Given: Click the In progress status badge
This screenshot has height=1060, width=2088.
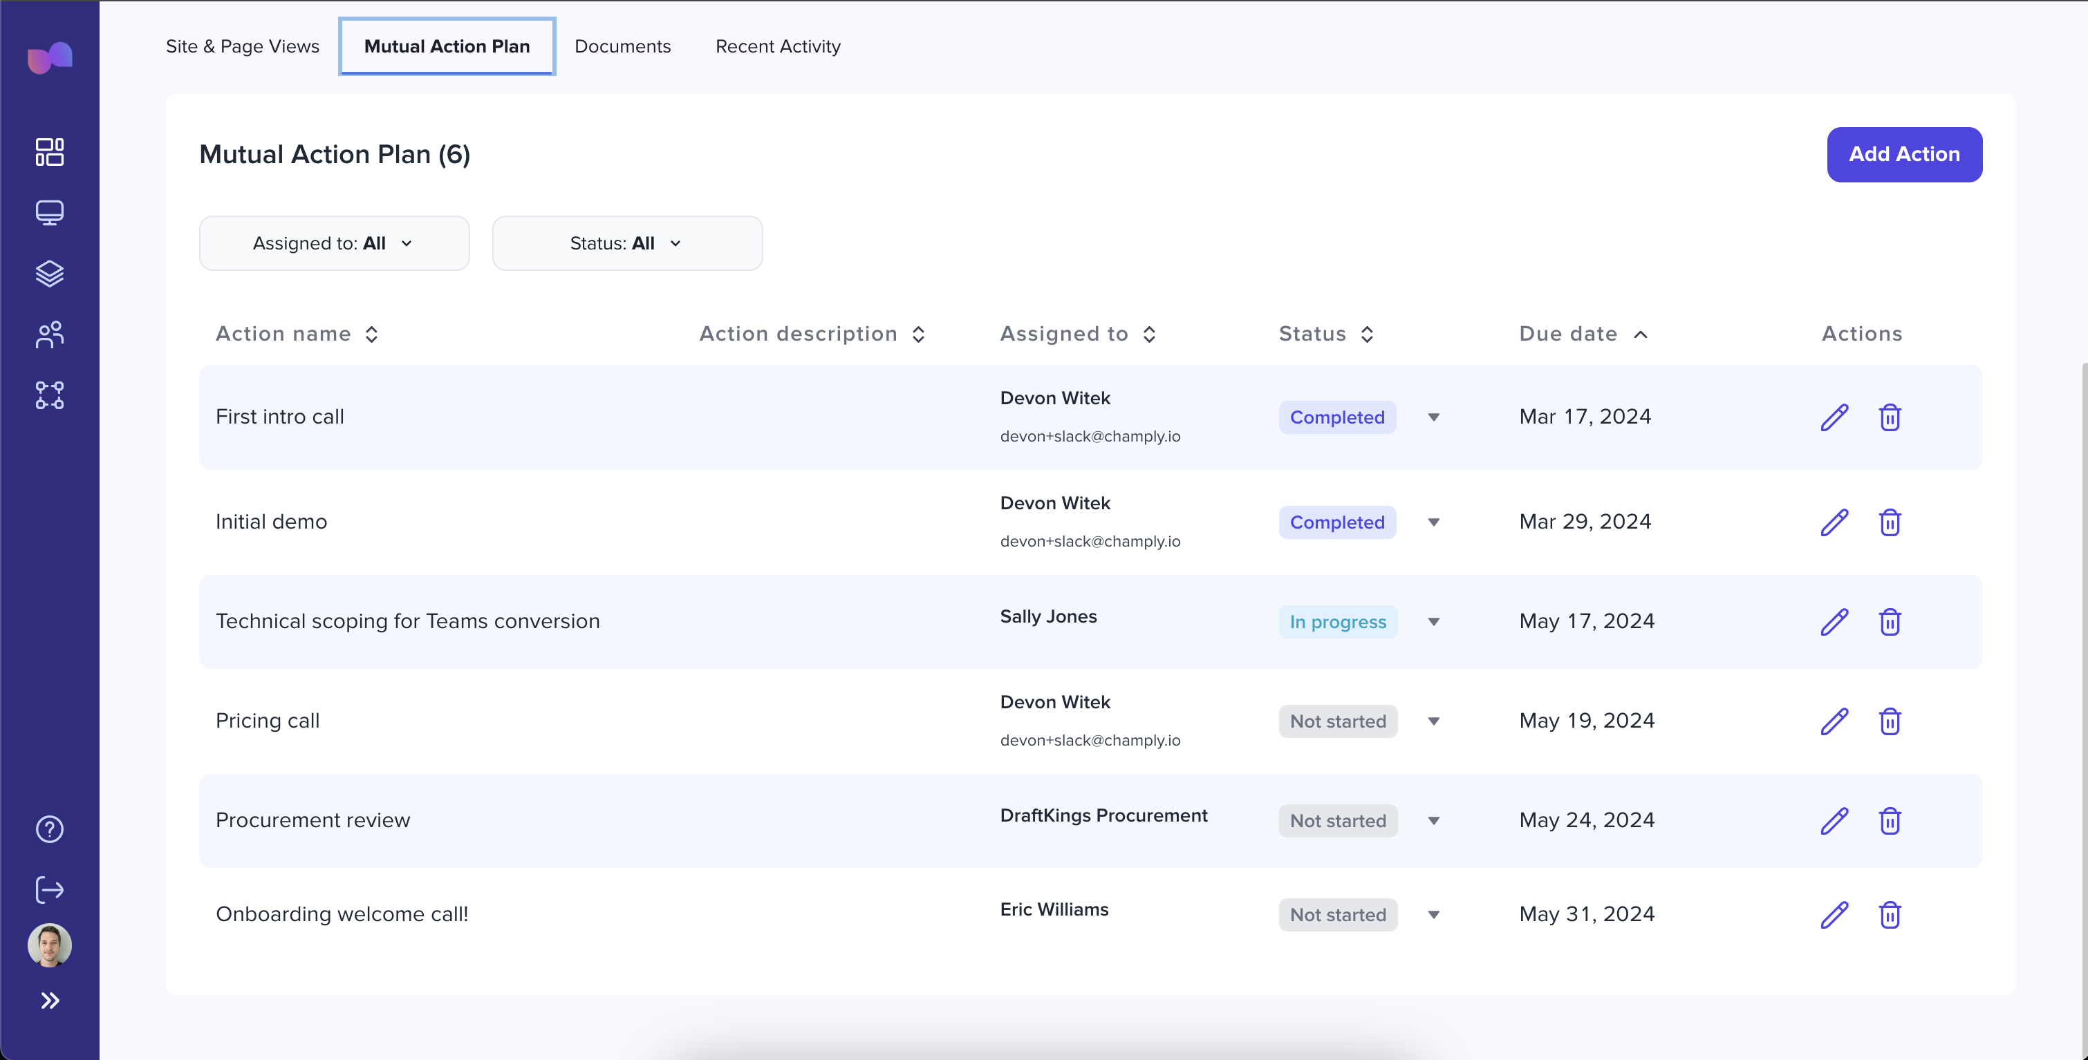Looking at the screenshot, I should [x=1339, y=623].
